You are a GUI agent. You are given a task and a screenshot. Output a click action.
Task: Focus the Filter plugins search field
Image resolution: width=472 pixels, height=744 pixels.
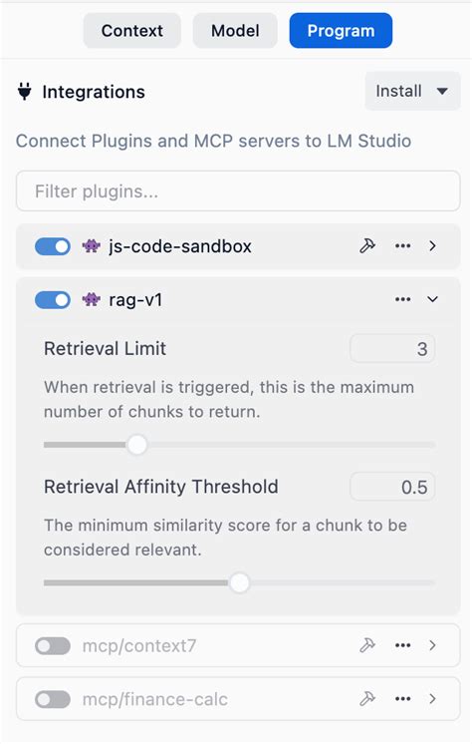[238, 191]
